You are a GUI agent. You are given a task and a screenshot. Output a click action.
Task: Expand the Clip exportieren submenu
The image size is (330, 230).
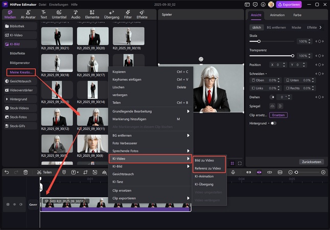pos(151,198)
